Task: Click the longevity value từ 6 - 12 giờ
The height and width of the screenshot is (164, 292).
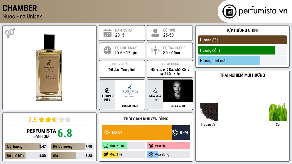Action: (126, 53)
